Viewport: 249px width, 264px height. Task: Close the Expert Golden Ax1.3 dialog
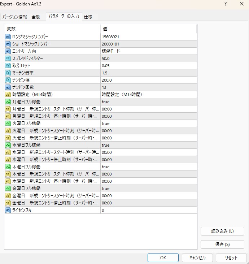[242, 4]
